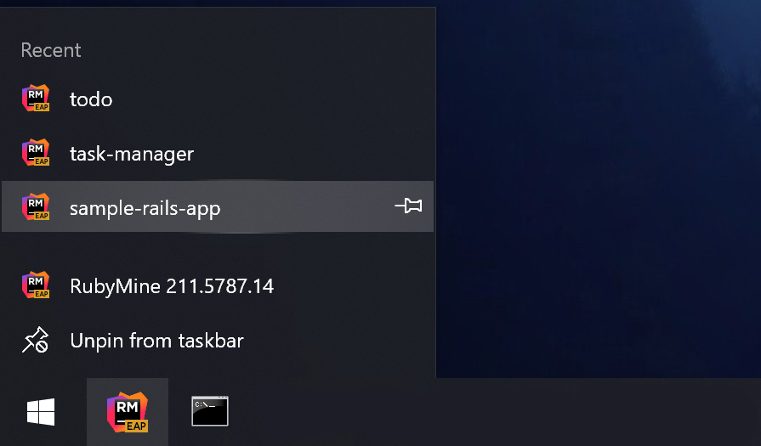This screenshot has width=761, height=446.
Task: Click blank jump list space beneath Unpin from taskbar
Action: tap(218, 372)
